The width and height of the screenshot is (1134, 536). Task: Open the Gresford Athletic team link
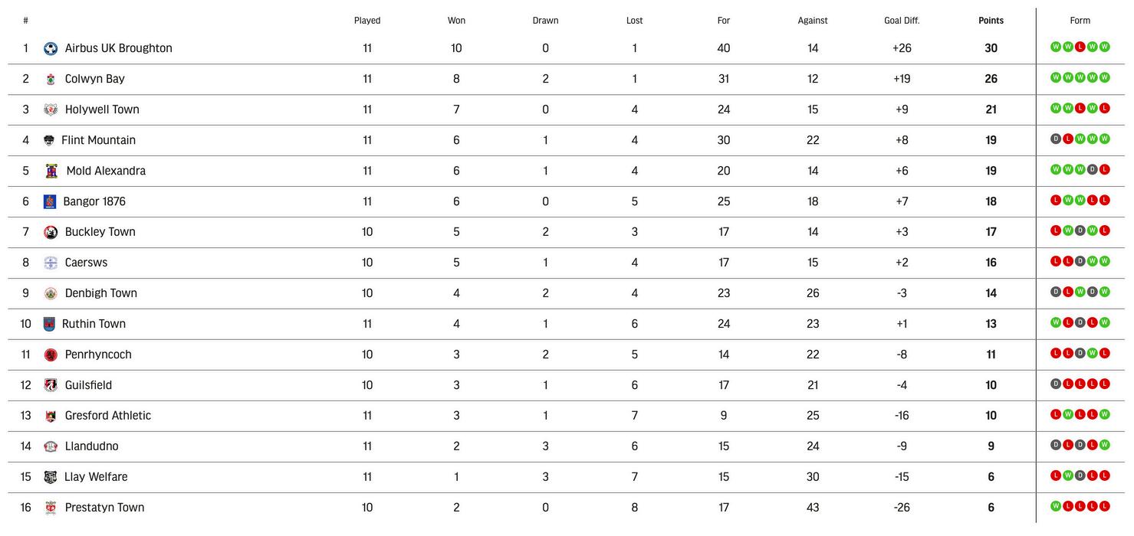[x=108, y=416]
